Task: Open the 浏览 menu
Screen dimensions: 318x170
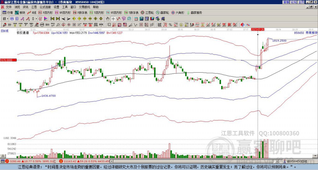Action: tap(17, 7)
